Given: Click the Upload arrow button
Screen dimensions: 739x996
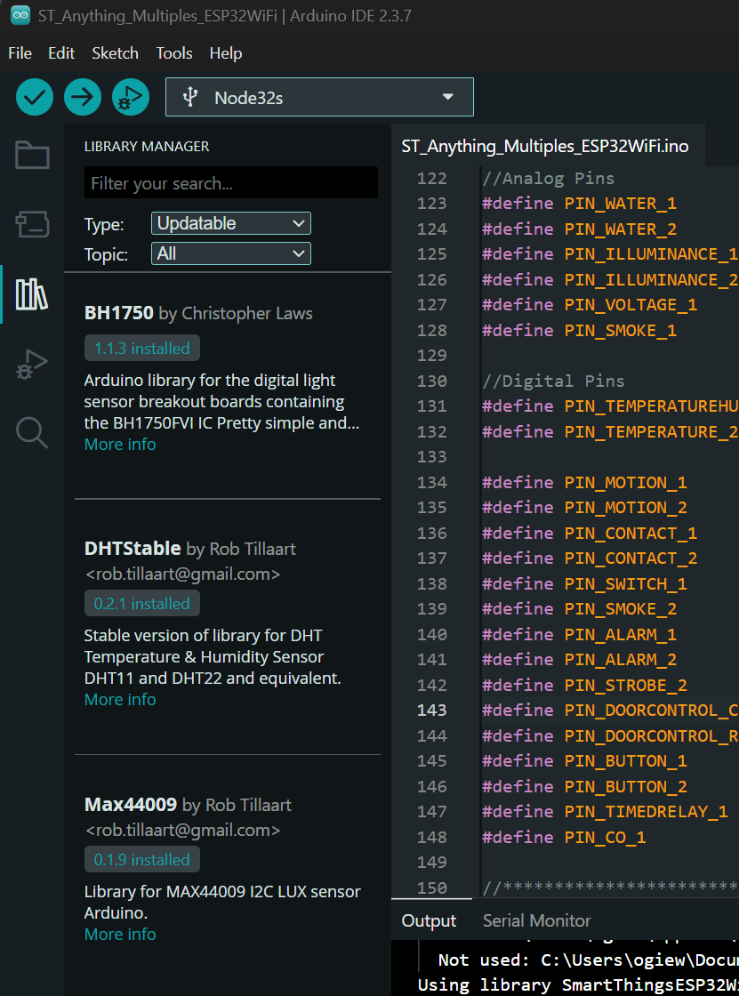Looking at the screenshot, I should click(x=83, y=97).
